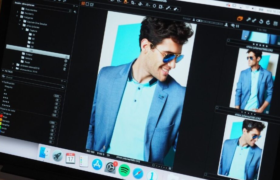This screenshot has height=180, width=280.
Task: Click the gear icon beside the Selects folder
Action: (66, 61)
